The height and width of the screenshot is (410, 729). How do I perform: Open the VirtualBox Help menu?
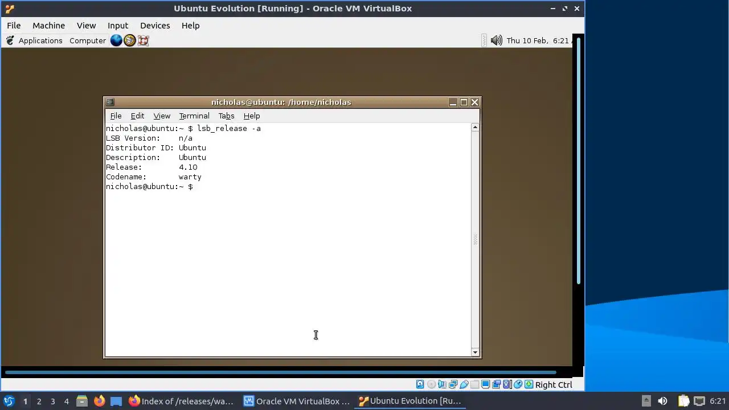click(x=190, y=26)
